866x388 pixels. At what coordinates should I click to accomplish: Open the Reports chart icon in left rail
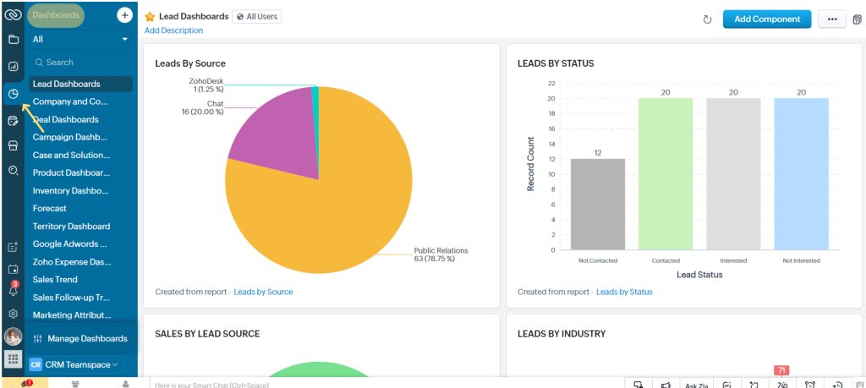pyautogui.click(x=14, y=67)
